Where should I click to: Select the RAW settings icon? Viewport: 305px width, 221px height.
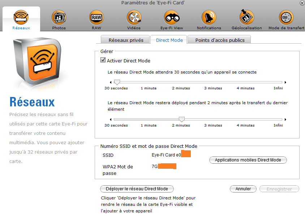tap(96, 17)
